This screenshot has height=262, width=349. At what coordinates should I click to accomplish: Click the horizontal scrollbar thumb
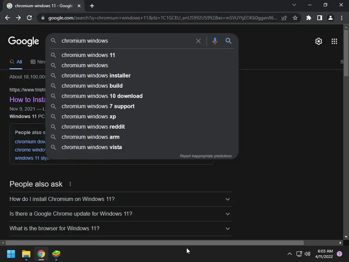coord(154,243)
